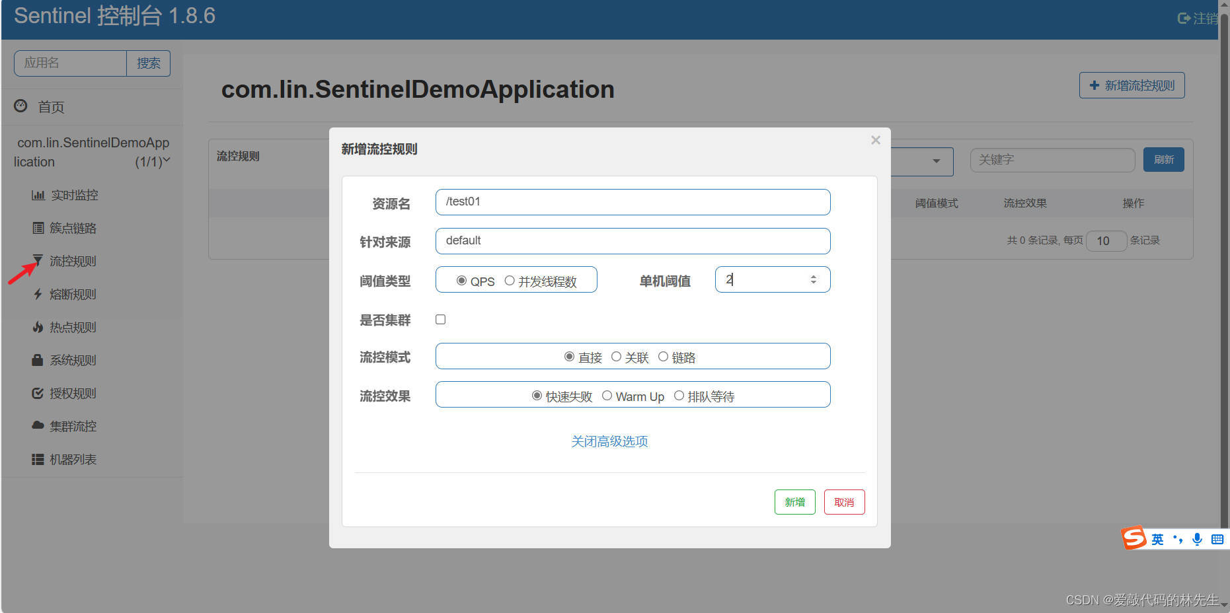Click the 新增 button in dialog

[x=794, y=502]
